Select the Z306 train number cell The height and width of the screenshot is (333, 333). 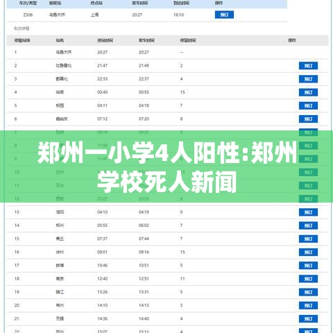coord(28,15)
